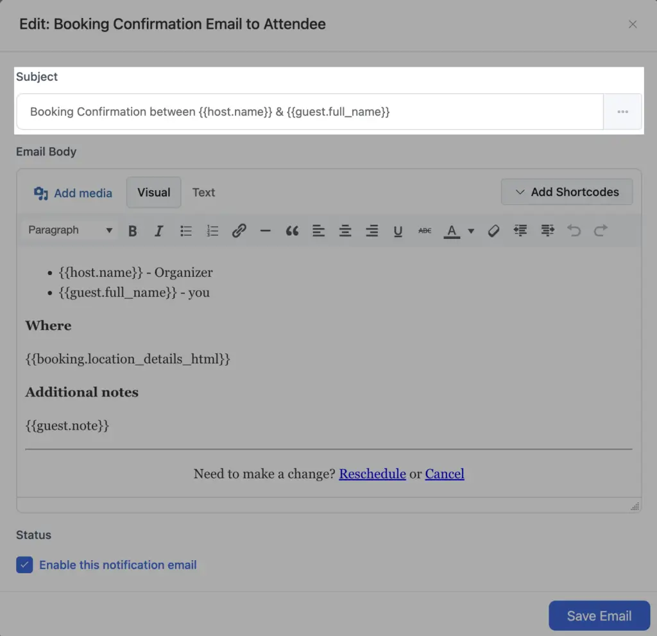Insert a horizontal line
657x636 pixels.
266,231
